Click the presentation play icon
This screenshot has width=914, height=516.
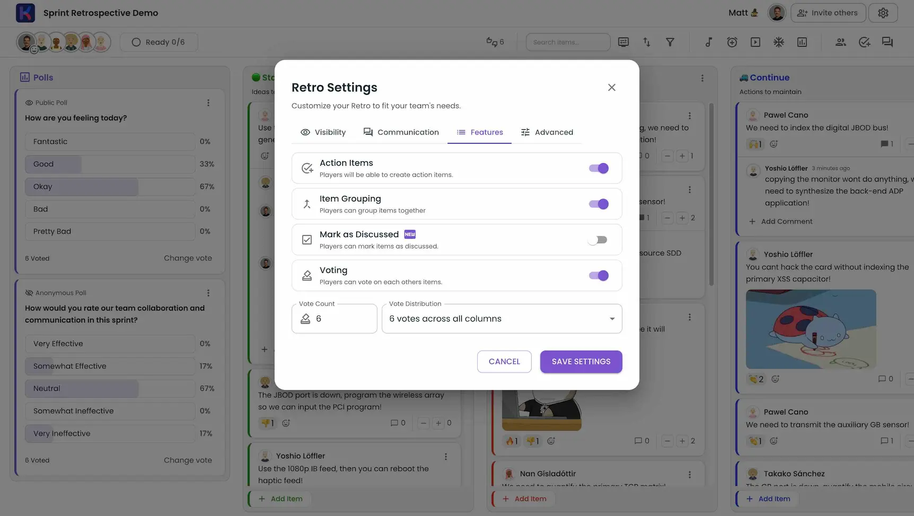755,42
